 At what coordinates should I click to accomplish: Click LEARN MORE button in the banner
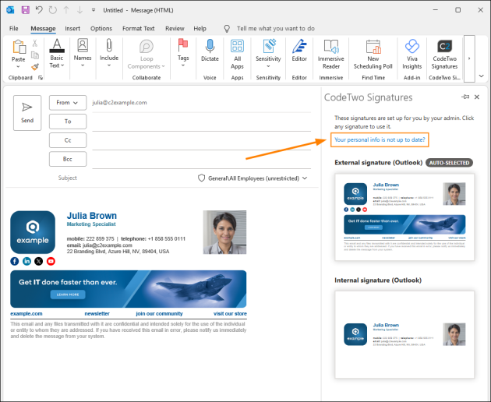[x=68, y=294]
